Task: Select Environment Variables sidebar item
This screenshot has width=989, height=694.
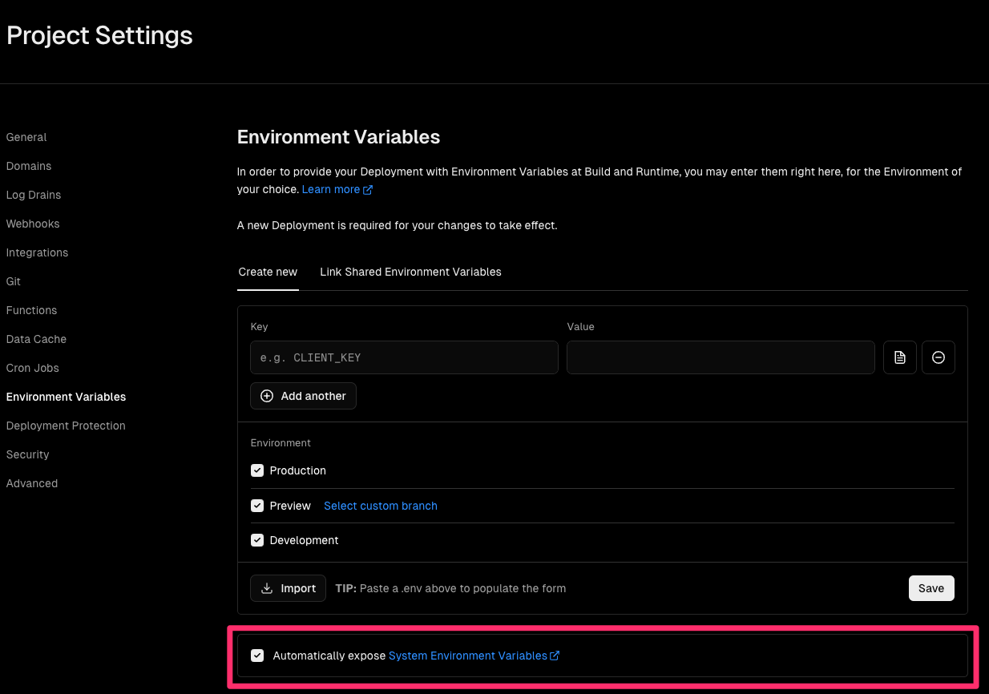Action: pyautogui.click(x=66, y=397)
